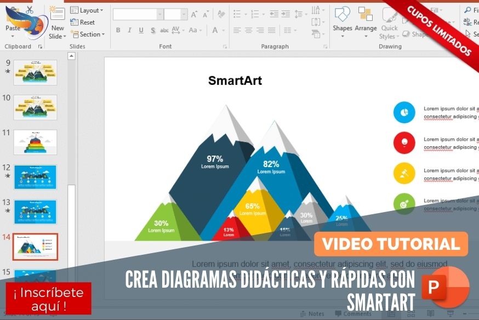Open the Format Painter tool
Image resolution: width=479 pixels, height=320 pixels.
coord(221,14)
